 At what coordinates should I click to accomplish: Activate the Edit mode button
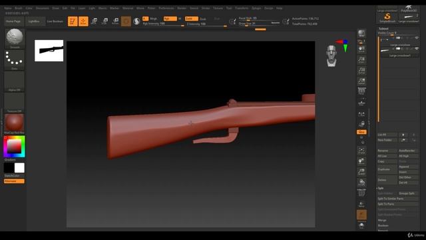pyautogui.click(x=73, y=21)
